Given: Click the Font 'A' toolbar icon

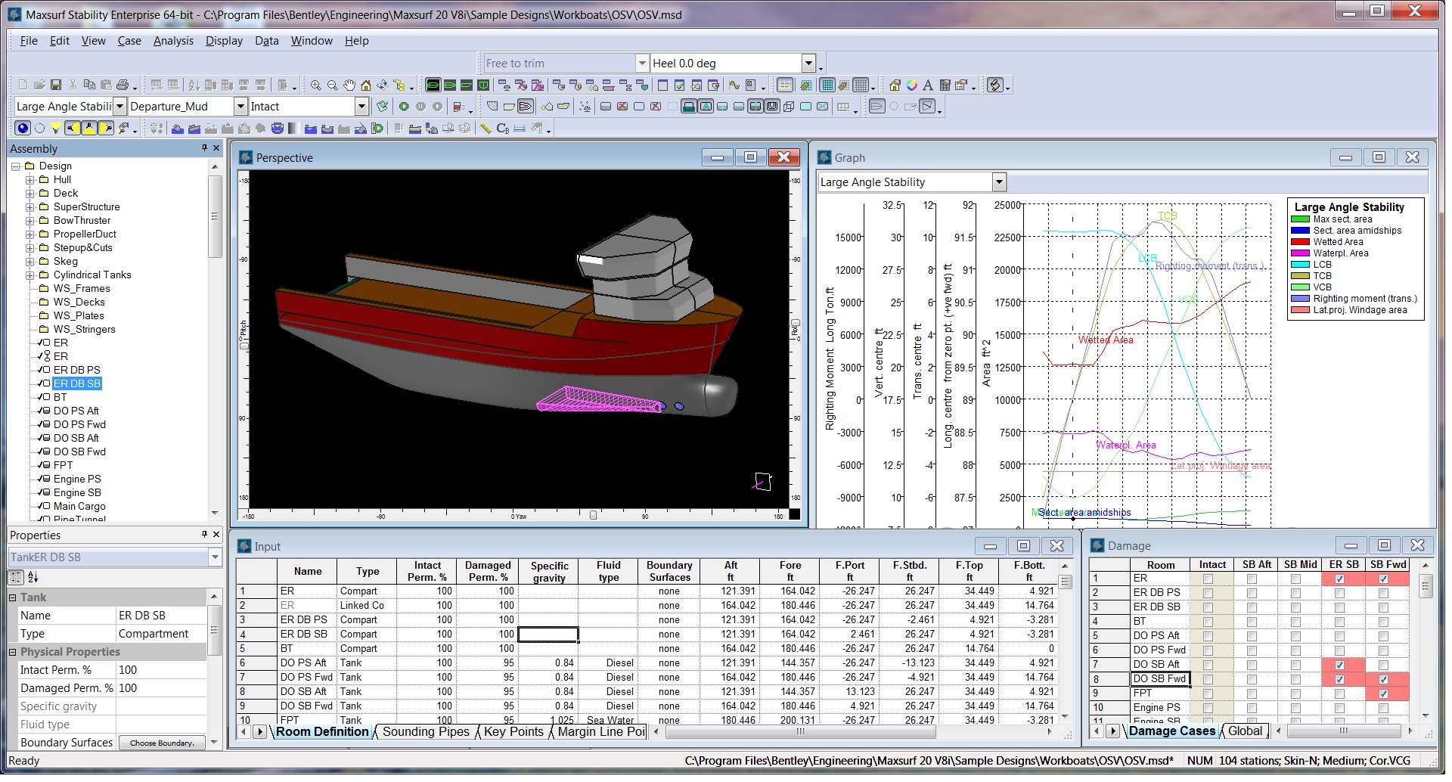Looking at the screenshot, I should pos(928,85).
